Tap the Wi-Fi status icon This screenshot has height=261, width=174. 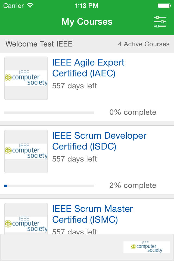30,5
